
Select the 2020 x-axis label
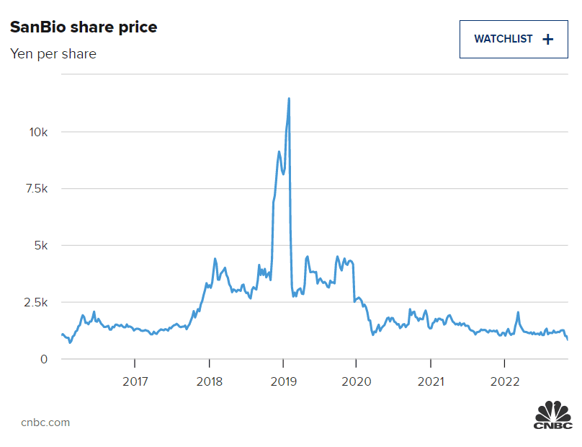[357, 380]
